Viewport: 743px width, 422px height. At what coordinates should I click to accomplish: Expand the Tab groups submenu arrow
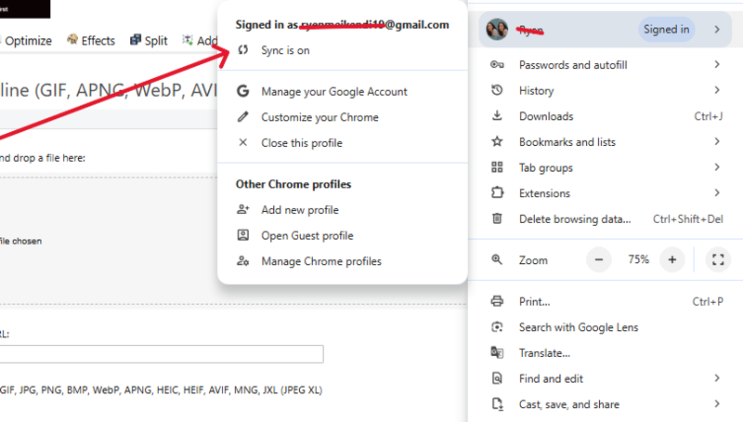(x=717, y=167)
